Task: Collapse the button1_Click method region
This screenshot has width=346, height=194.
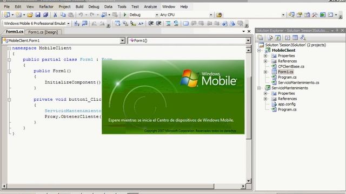Action: coord(9,100)
